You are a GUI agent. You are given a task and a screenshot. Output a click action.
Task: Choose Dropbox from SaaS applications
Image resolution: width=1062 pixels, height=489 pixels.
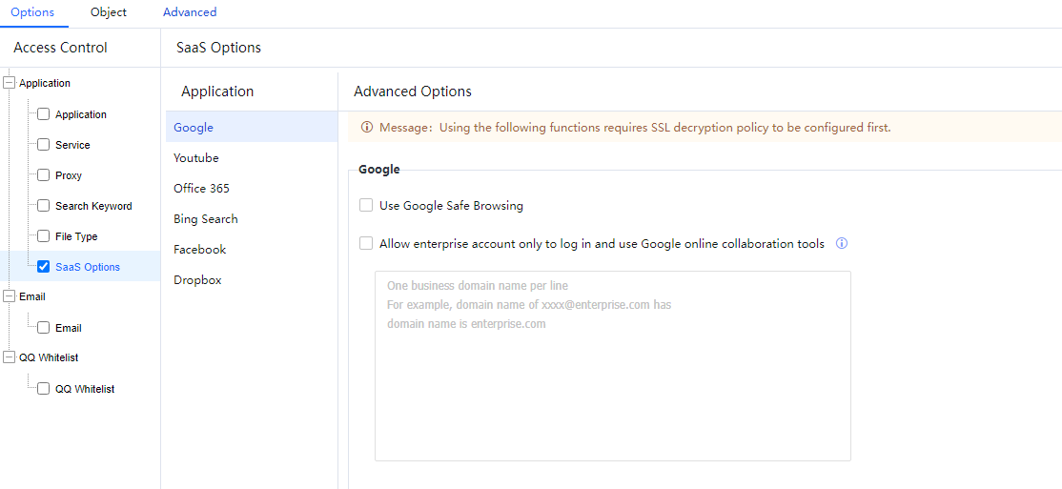[x=197, y=280]
